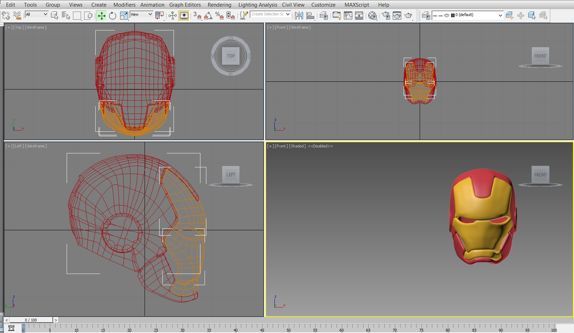The height and width of the screenshot is (333, 574).
Task: Click Set Current Layer to Selection's Layer
Action: [x=543, y=15]
